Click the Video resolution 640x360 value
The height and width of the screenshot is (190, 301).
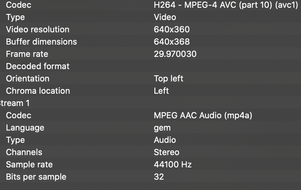point(172,29)
